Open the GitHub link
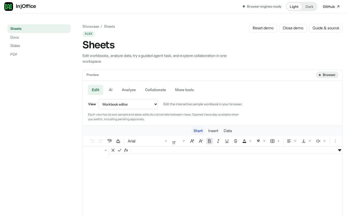The height and width of the screenshot is (217, 347). click(x=331, y=7)
